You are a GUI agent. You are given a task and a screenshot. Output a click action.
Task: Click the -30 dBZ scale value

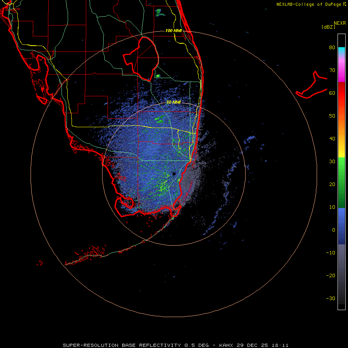(331, 299)
